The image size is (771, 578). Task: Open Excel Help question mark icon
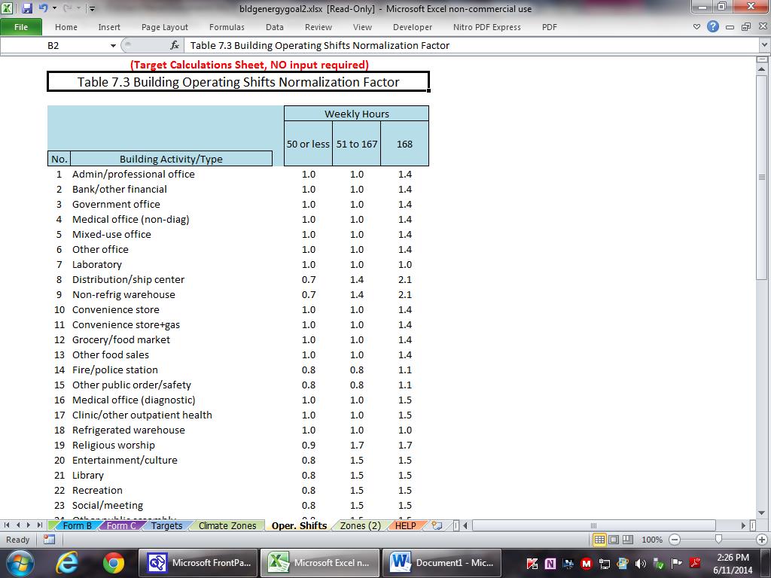tap(713, 27)
